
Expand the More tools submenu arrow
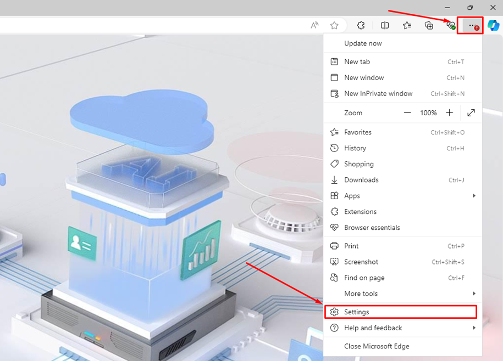point(474,294)
